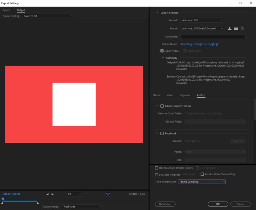
Task: Click the Set In Point marker icon
Action: click(x=47, y=194)
